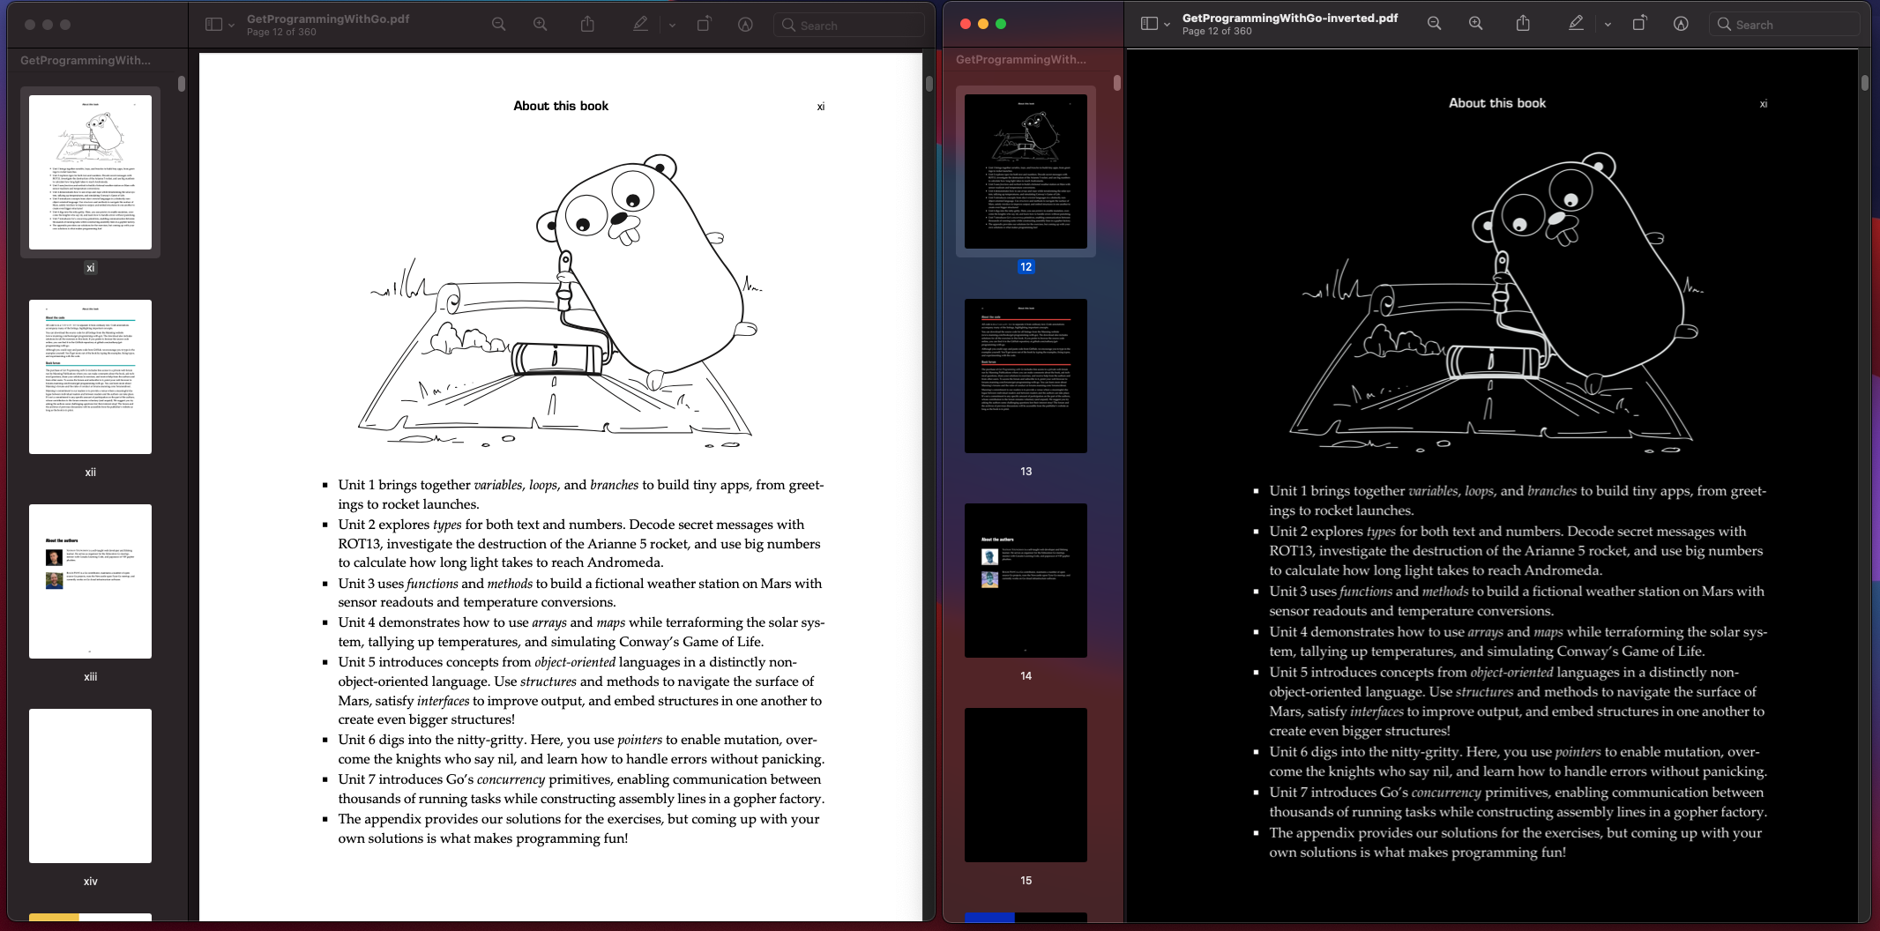Screen dimensions: 1880x931
Task: Click 'About this book' heading in inverted page
Action: coord(1497,103)
